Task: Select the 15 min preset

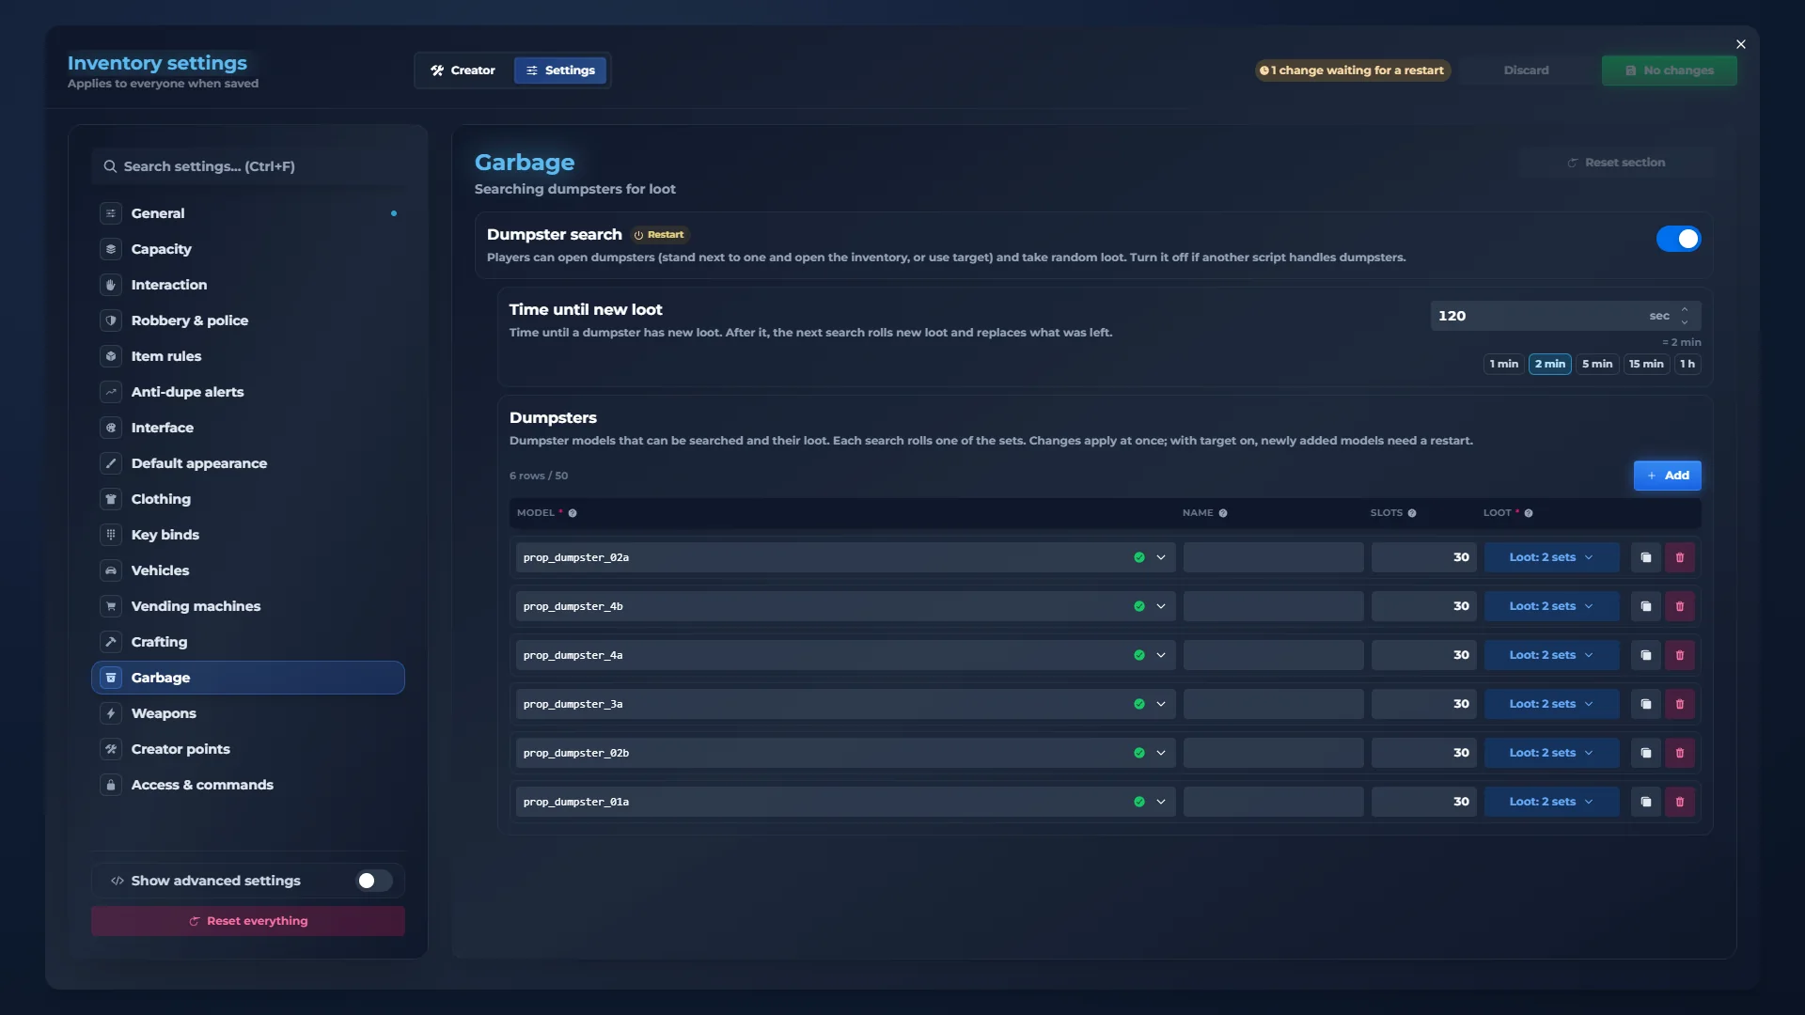Action: point(1646,364)
